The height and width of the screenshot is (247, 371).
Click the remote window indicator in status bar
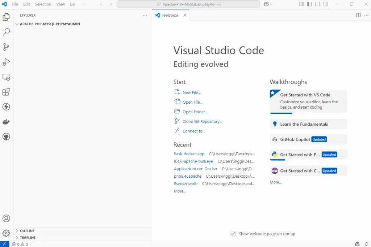coord(4,244)
